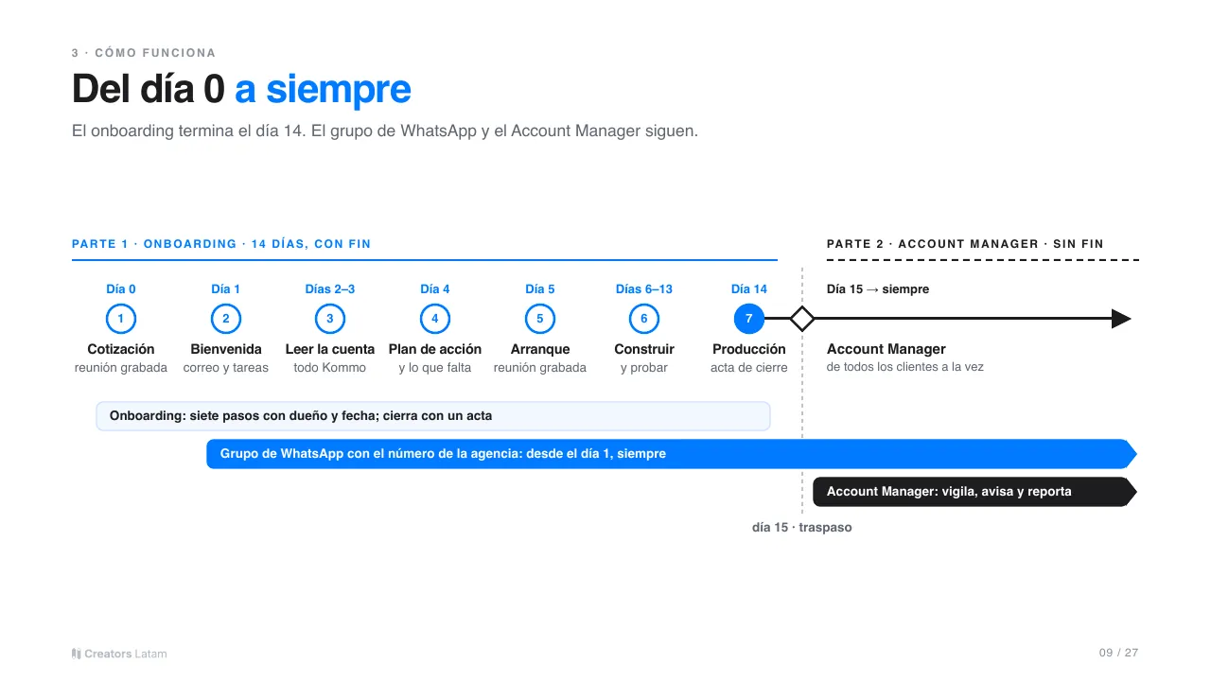Select step circle 4 Plan de acción
Screen dimensions: 1211x681
[435, 319]
